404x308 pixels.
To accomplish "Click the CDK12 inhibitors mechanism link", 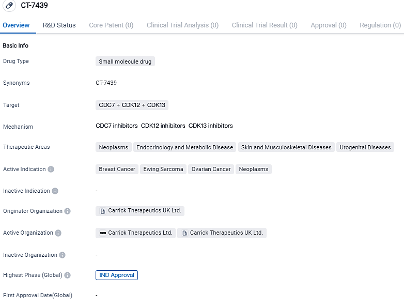I will (x=163, y=126).
